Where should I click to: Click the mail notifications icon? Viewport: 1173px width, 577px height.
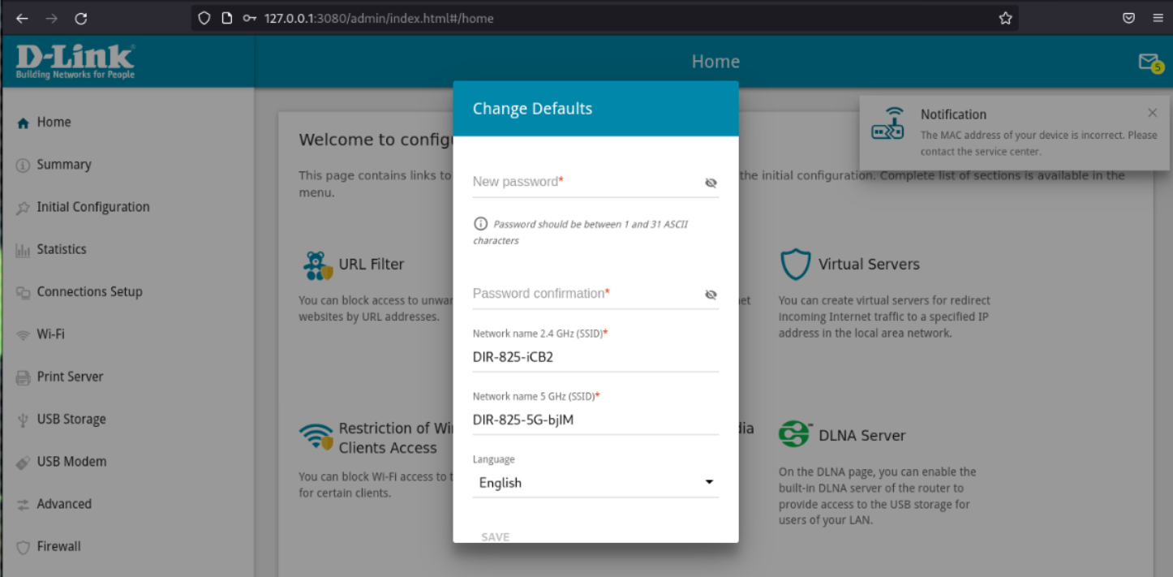1149,62
